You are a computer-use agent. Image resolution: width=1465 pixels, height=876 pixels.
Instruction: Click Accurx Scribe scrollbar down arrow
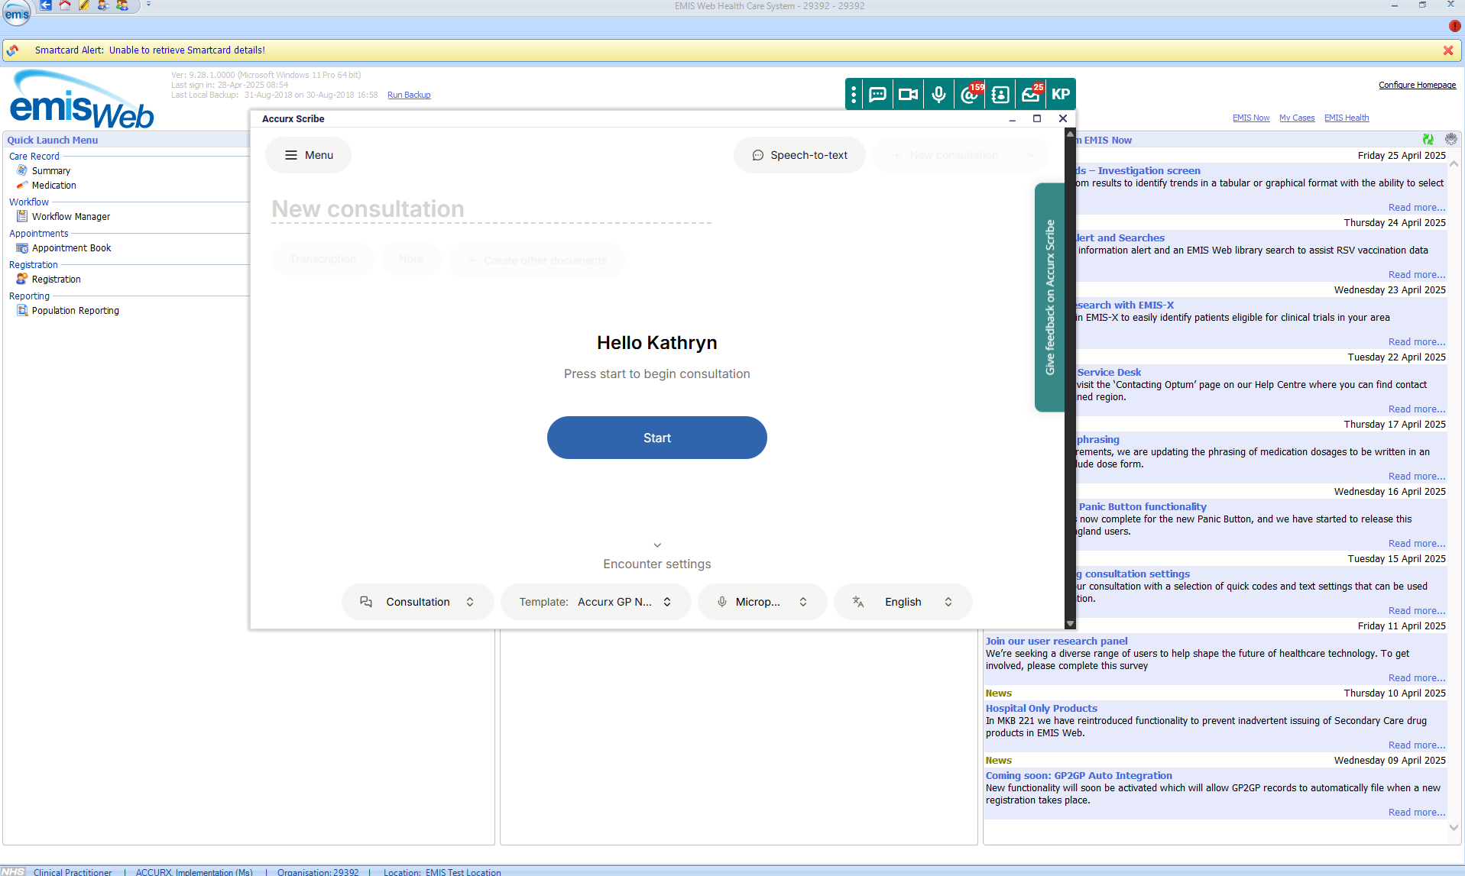(x=1070, y=623)
